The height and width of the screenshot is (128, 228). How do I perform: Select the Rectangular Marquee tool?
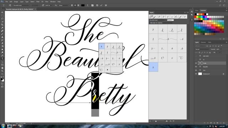click(x=2, y=15)
